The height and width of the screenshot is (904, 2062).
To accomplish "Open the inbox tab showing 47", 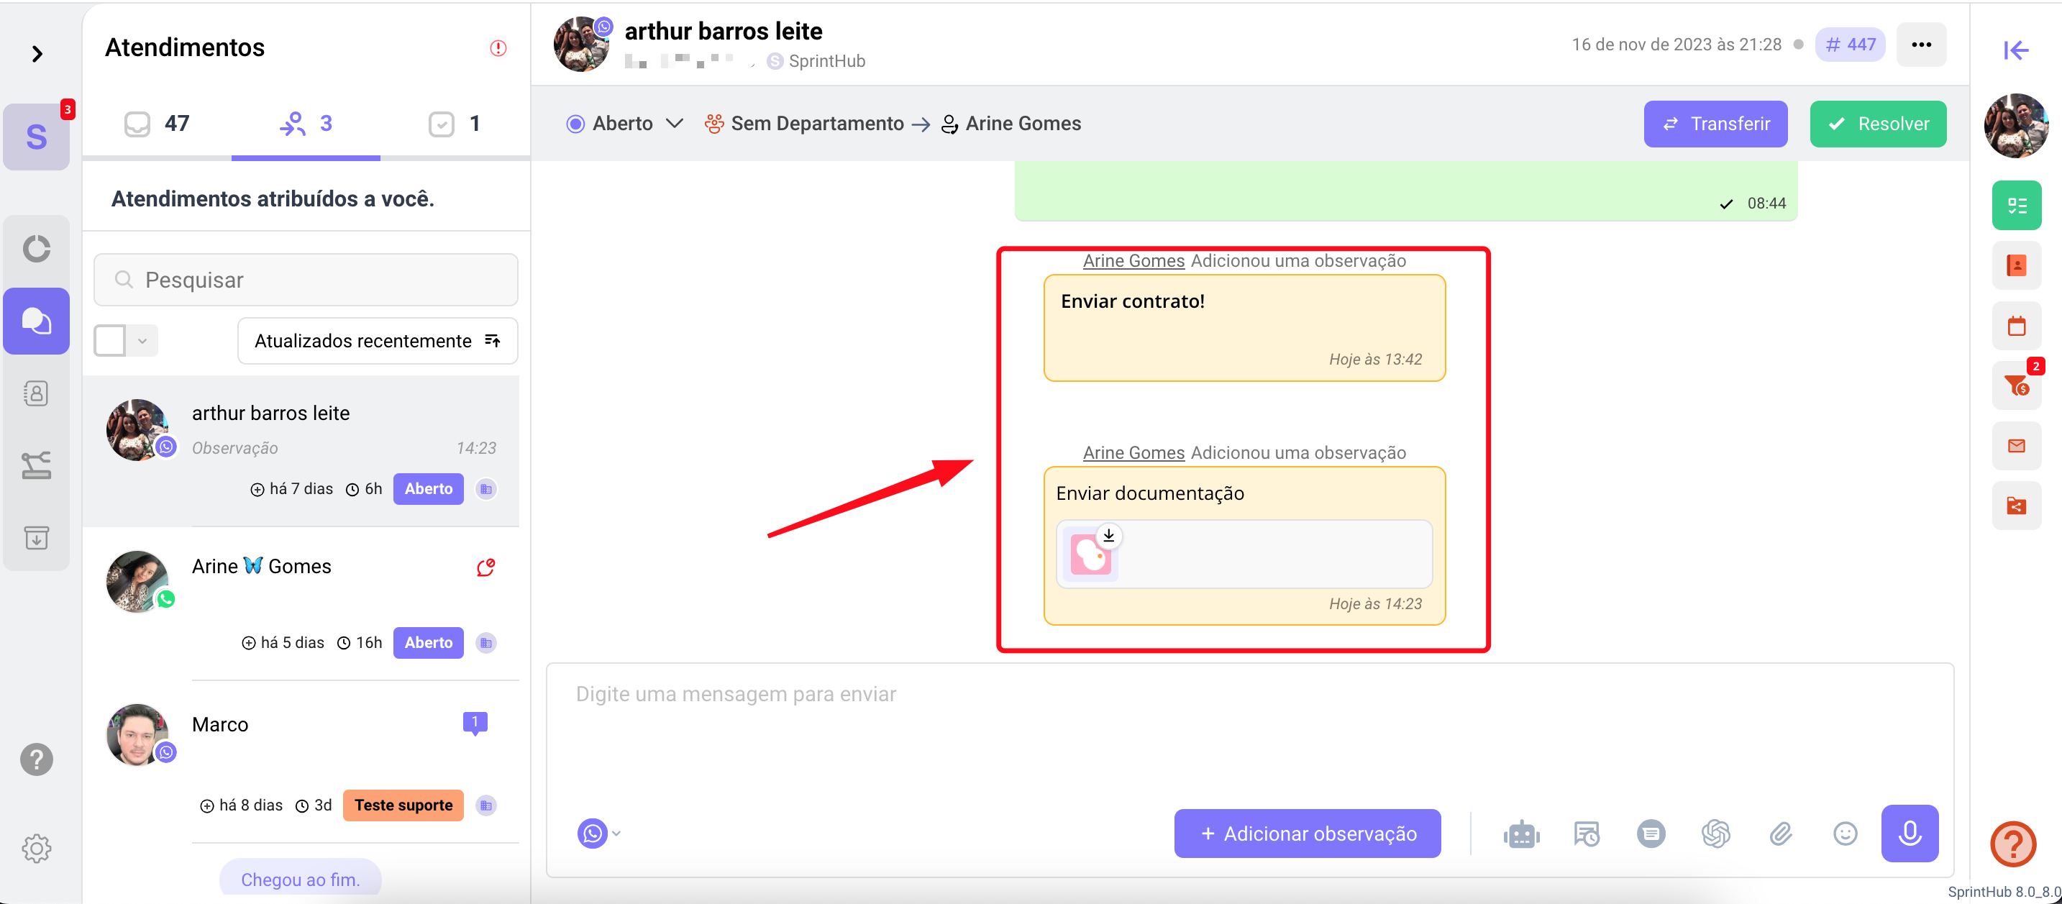I will (x=157, y=123).
